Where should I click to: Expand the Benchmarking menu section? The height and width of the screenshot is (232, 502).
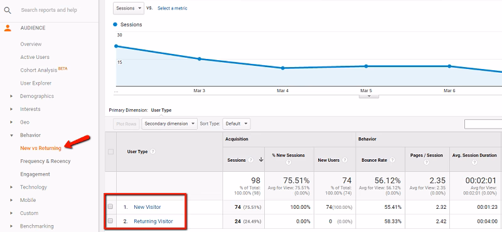click(x=11, y=226)
